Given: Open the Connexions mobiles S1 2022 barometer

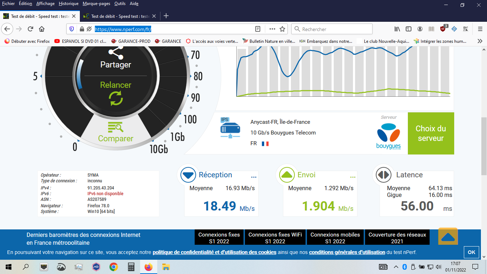Looking at the screenshot, I should (335, 238).
